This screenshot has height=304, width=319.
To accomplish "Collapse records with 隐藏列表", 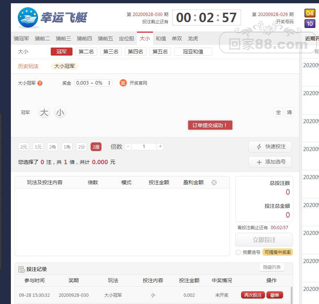I will point(272,267).
